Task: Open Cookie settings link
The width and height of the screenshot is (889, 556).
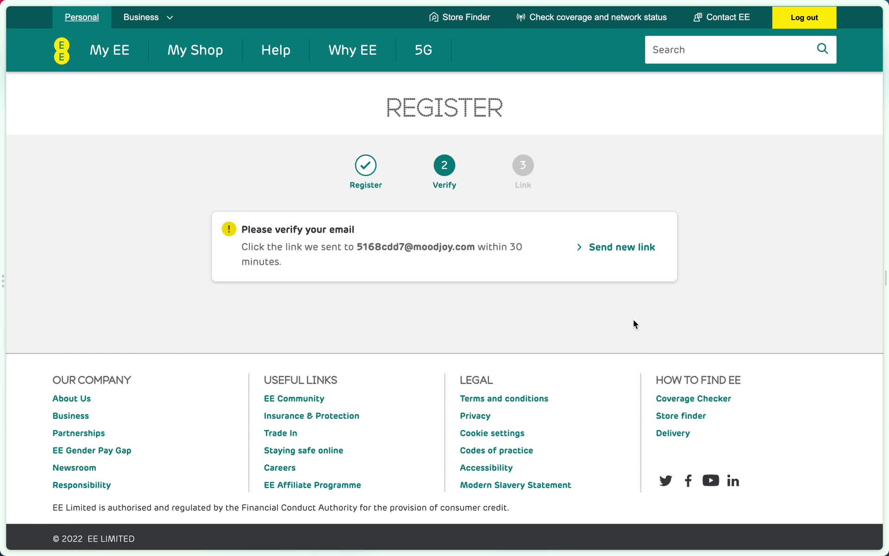Action: [492, 433]
